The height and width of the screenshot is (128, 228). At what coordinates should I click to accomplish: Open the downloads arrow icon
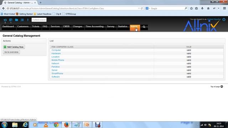pyautogui.click(x=202, y=9)
